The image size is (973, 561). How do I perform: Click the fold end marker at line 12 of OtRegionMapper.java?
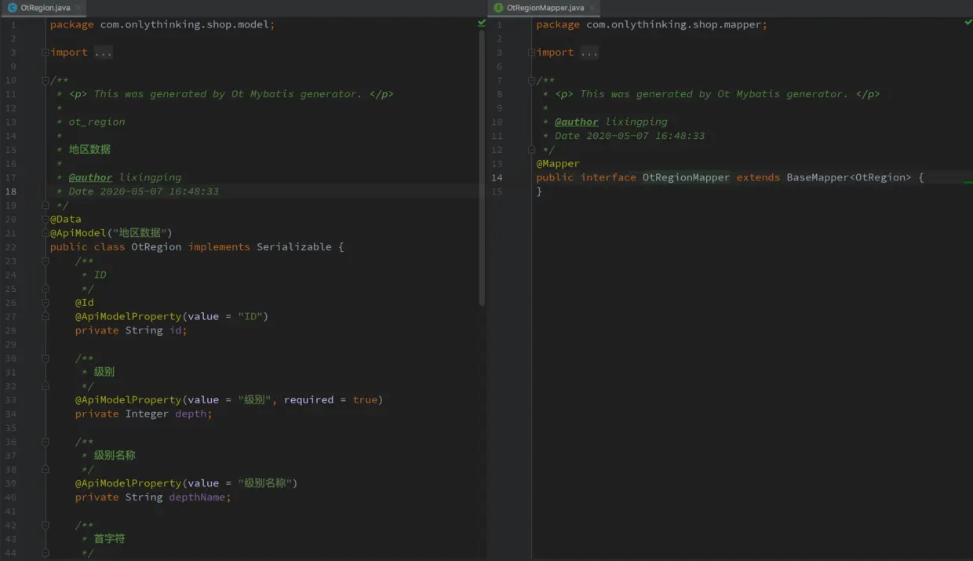[x=531, y=149]
